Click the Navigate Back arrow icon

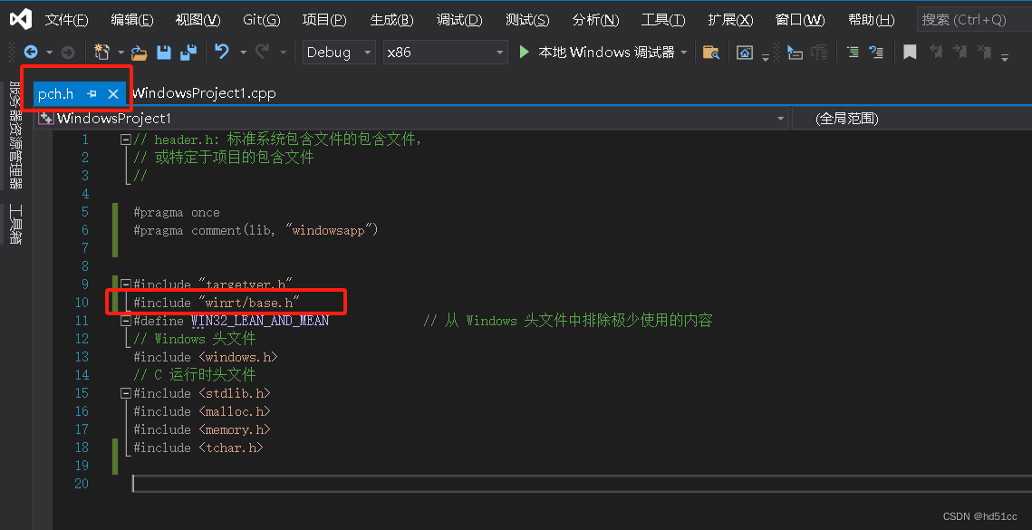coord(30,52)
